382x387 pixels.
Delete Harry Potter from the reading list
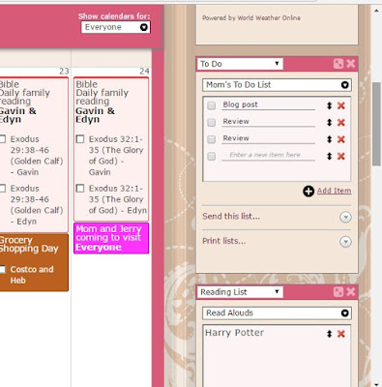point(341,334)
